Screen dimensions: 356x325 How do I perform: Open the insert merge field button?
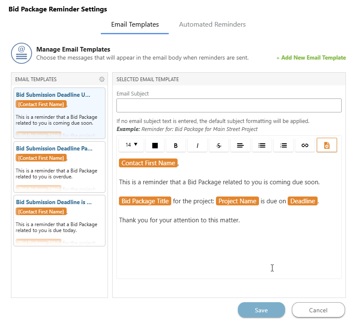pyautogui.click(x=327, y=145)
